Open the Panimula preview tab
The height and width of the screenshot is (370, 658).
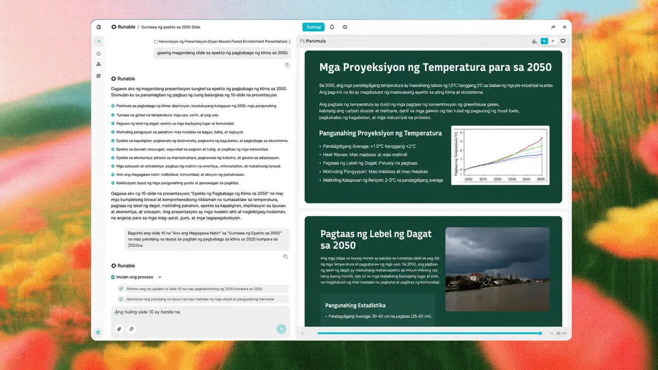(x=313, y=41)
